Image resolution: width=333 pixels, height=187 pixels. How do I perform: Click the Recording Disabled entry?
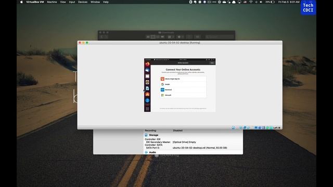(177, 130)
